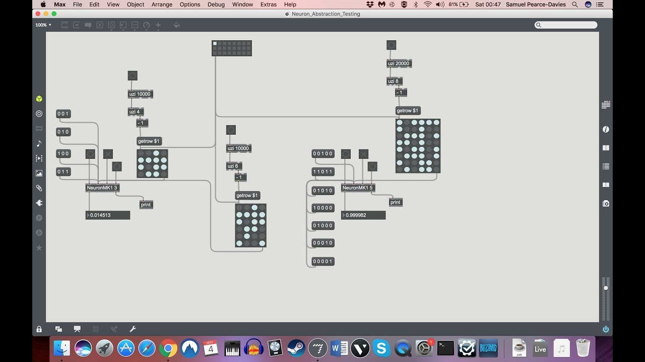Click the "0 0 1" message box
This screenshot has height=362, width=645.
point(63,114)
